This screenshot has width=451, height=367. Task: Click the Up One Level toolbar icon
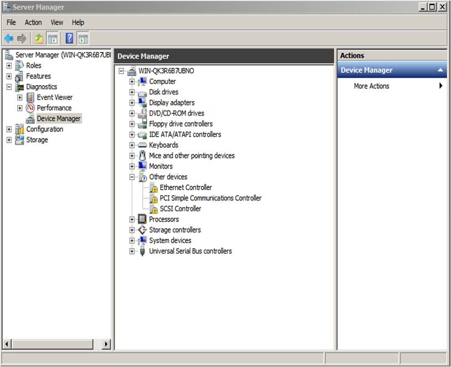point(39,39)
